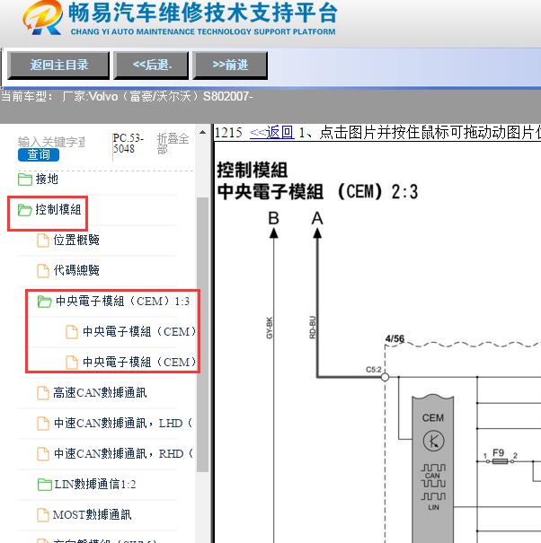
Task: Click the CEM module block in the diagram
Action: (433, 469)
